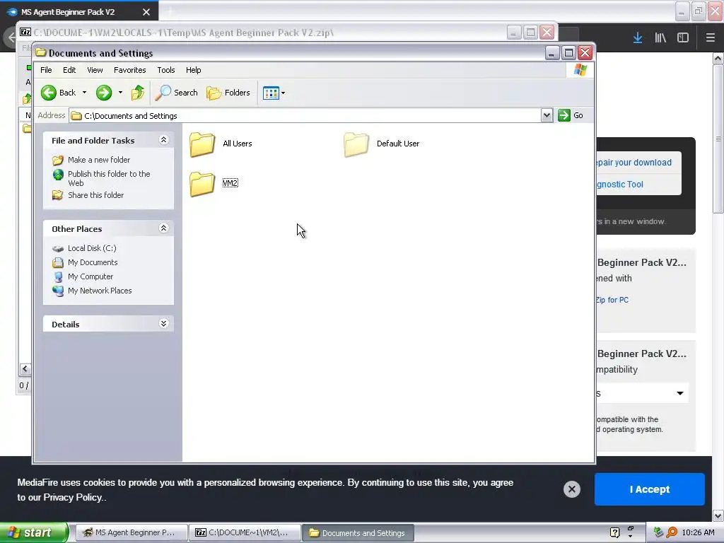This screenshot has height=543, width=724.
Task: Open the browser downloads arrow icon
Action: (x=638, y=38)
